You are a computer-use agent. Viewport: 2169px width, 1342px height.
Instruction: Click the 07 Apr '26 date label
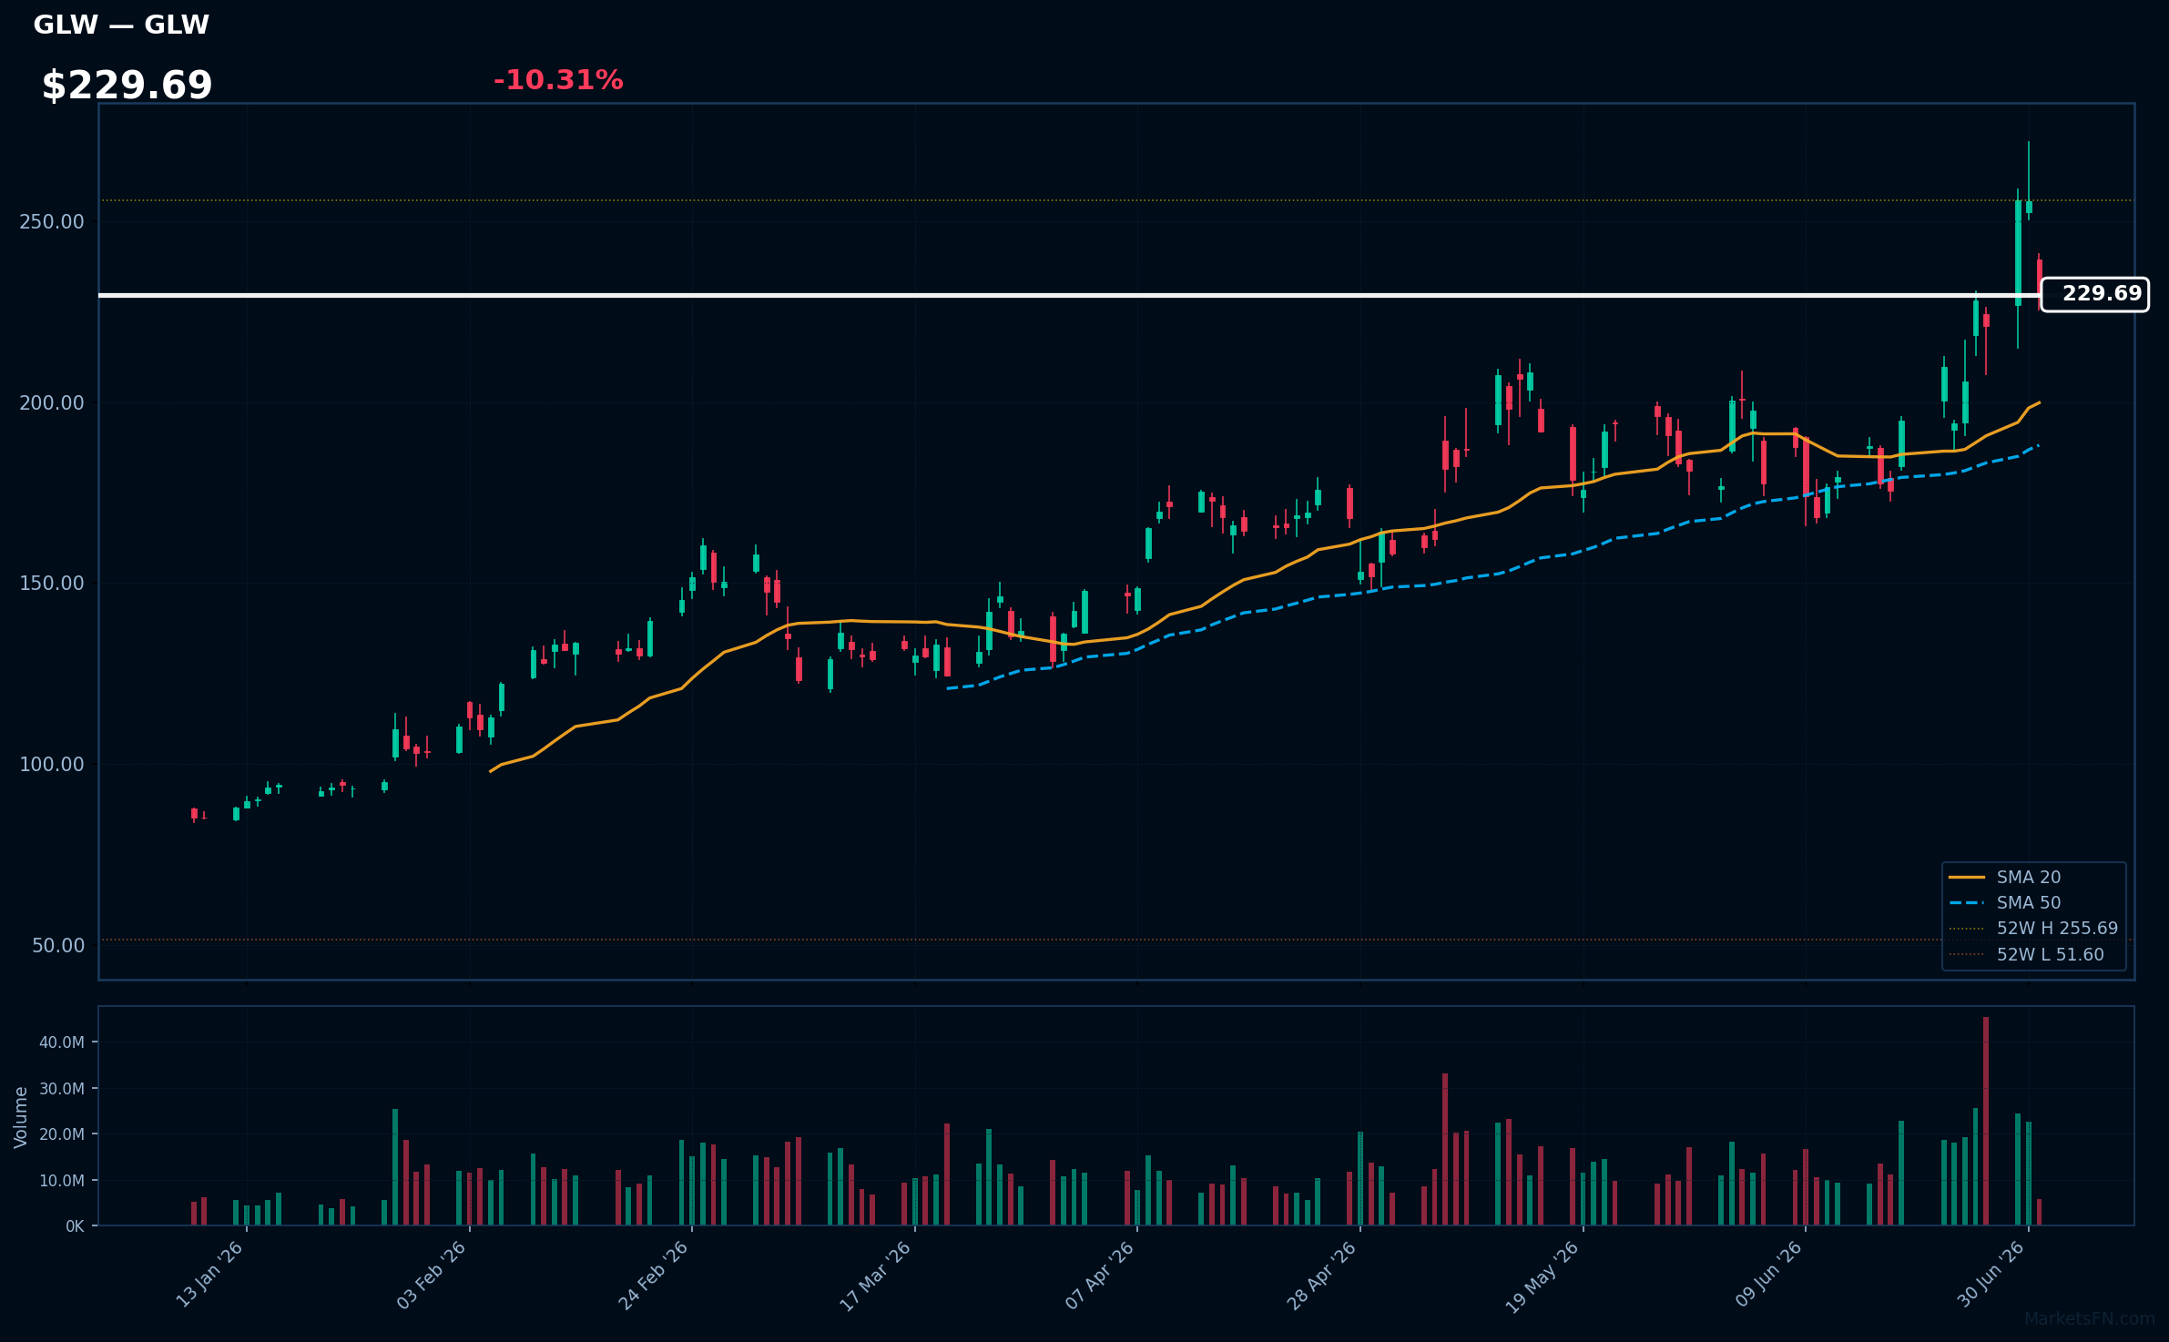pos(1100,1276)
